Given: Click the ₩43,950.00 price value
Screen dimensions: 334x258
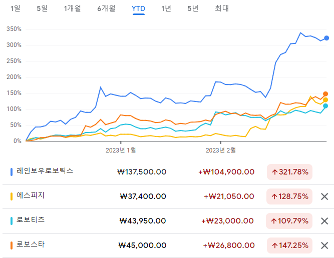Looking at the screenshot, I should point(143,221).
